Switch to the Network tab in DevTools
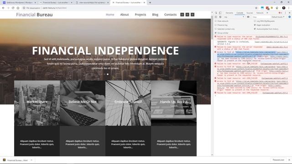This screenshot has height=164, width=292. pyautogui.click(x=260, y=13)
